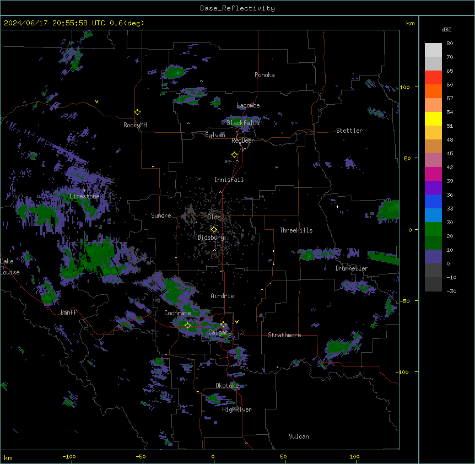This screenshot has height=464, width=475.
Task: Select the Didsbury city label
Action: click(x=211, y=238)
